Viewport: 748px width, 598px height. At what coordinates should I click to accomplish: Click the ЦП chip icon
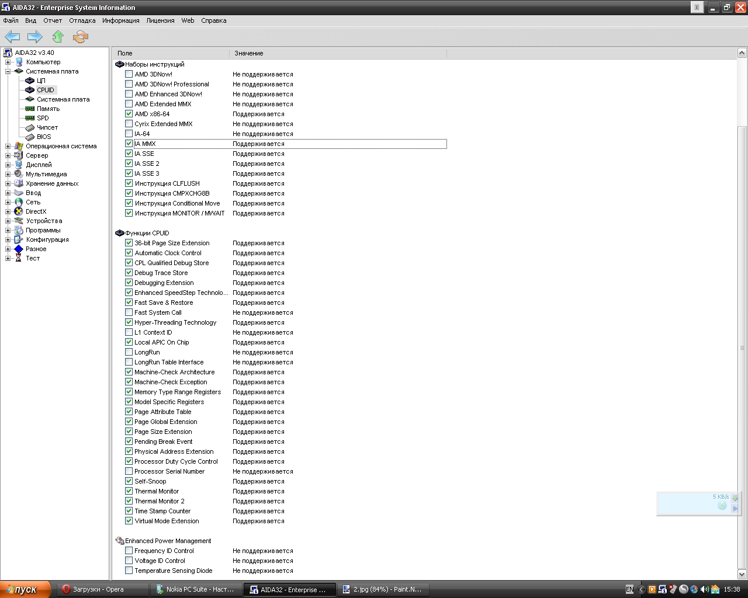click(30, 81)
